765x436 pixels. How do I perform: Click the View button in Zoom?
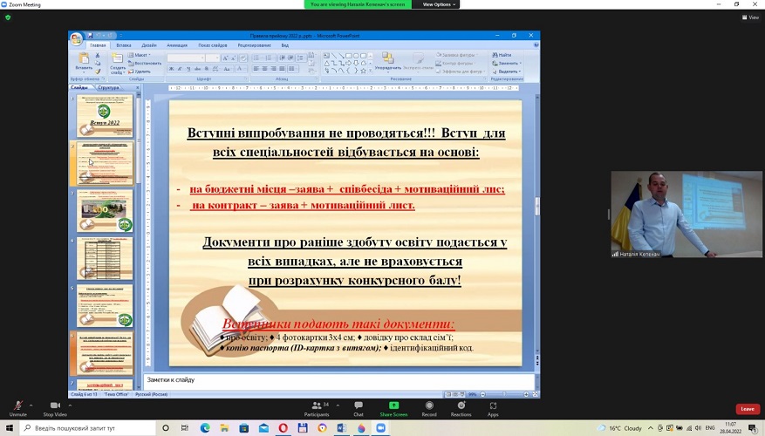751,17
